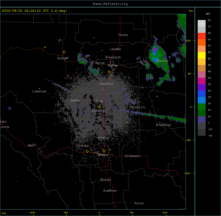Click the Blackfalds label

pyautogui.click(x=113, y=57)
